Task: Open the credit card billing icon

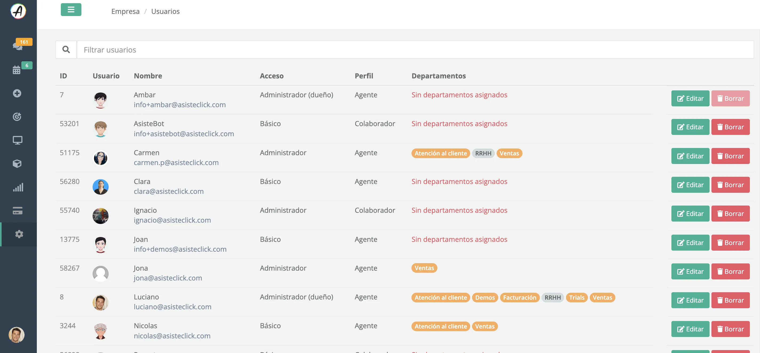Action: 17,211
